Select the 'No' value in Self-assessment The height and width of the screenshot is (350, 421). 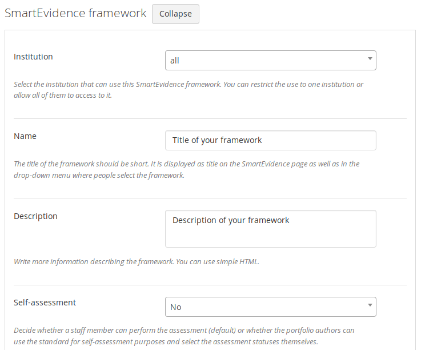pyautogui.click(x=175, y=307)
